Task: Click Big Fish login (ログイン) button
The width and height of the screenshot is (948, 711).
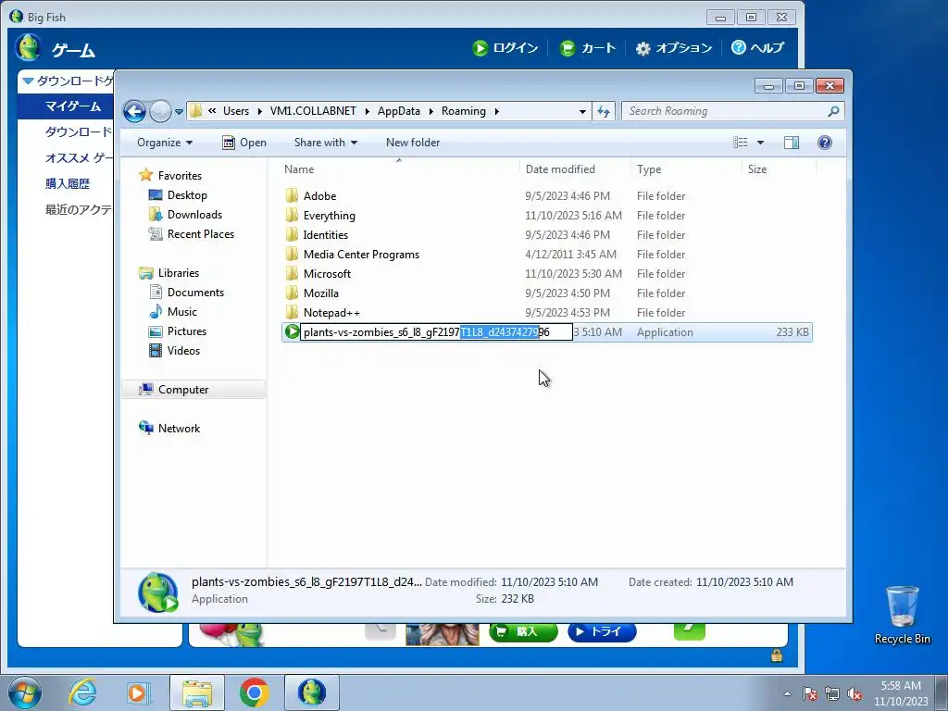Action: (x=505, y=48)
